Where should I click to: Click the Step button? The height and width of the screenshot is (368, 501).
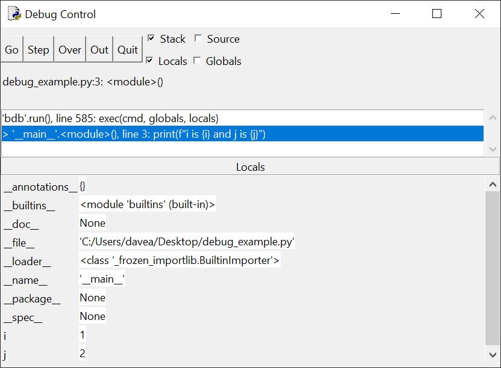[x=38, y=49]
